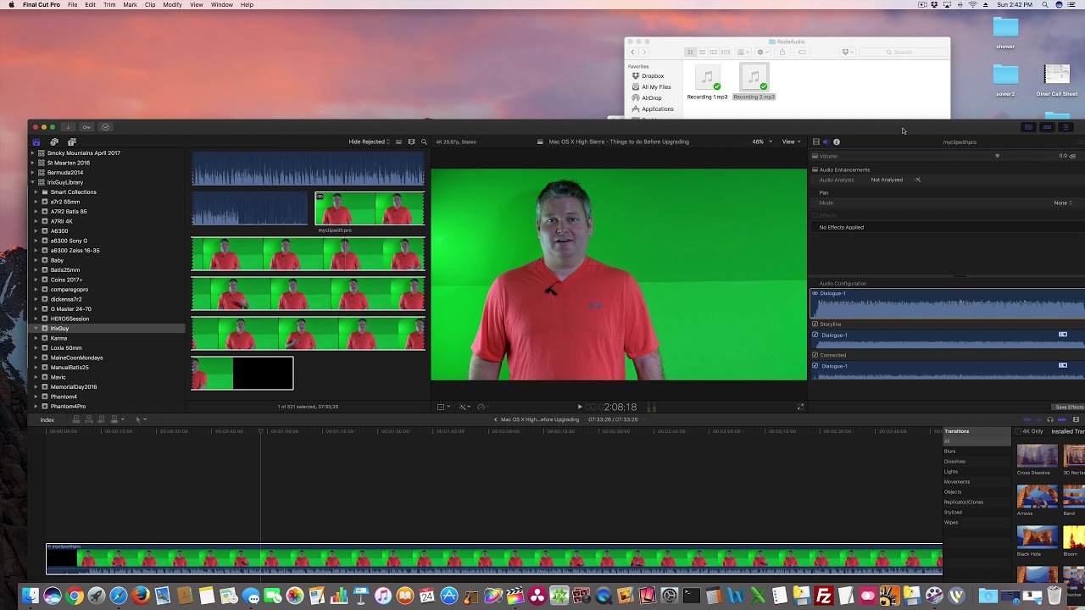Screen dimensions: 1085x610
Task: Enable the Effects checkbox in inspector
Action: coord(815,215)
